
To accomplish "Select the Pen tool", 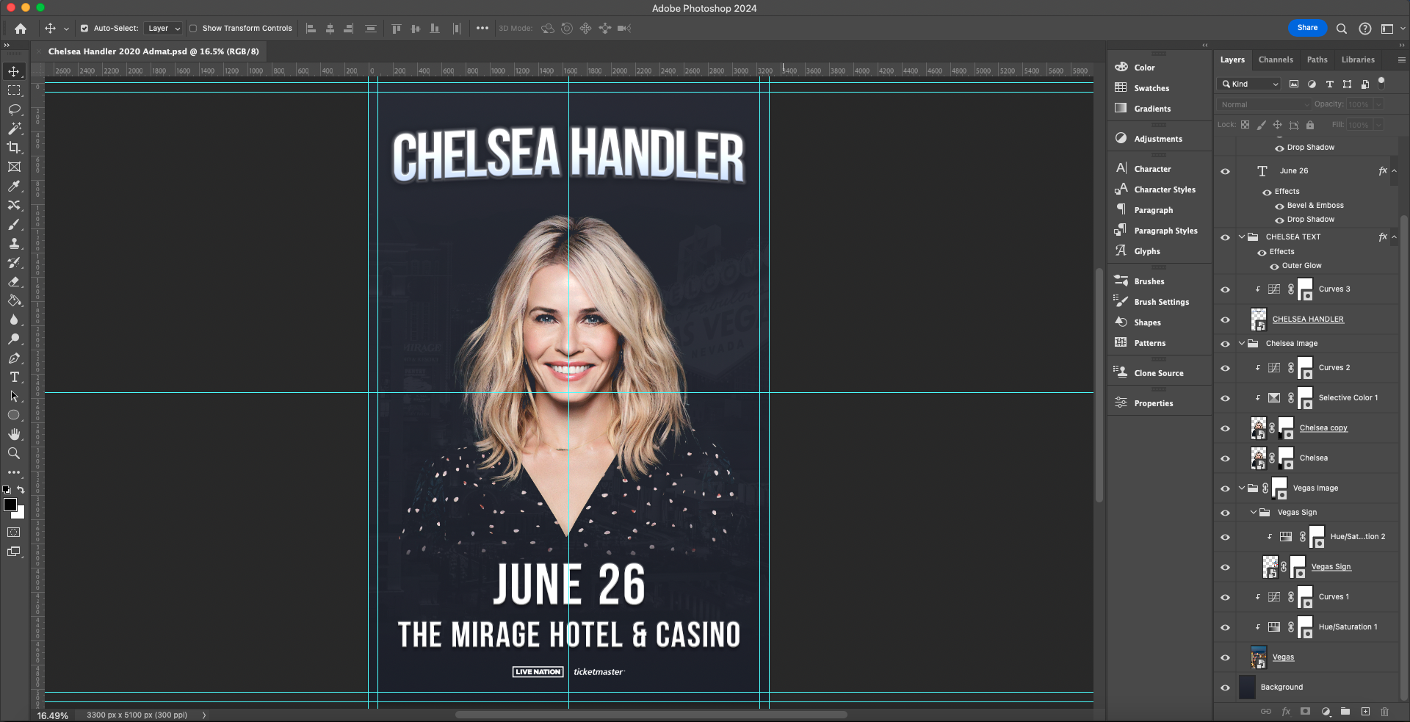I will click(14, 358).
